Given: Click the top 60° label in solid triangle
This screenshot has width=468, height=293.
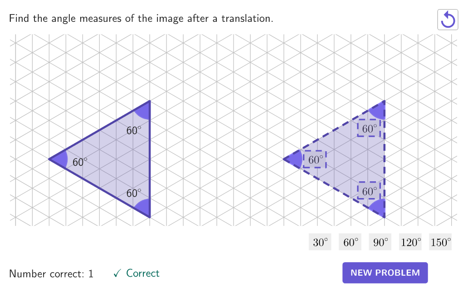Looking at the screenshot, I should (133, 130).
